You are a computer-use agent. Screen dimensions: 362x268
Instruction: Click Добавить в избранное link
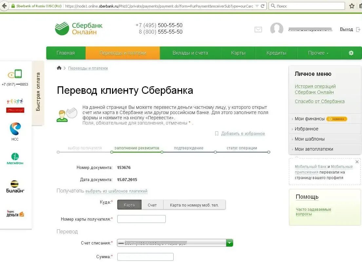[x=243, y=134]
